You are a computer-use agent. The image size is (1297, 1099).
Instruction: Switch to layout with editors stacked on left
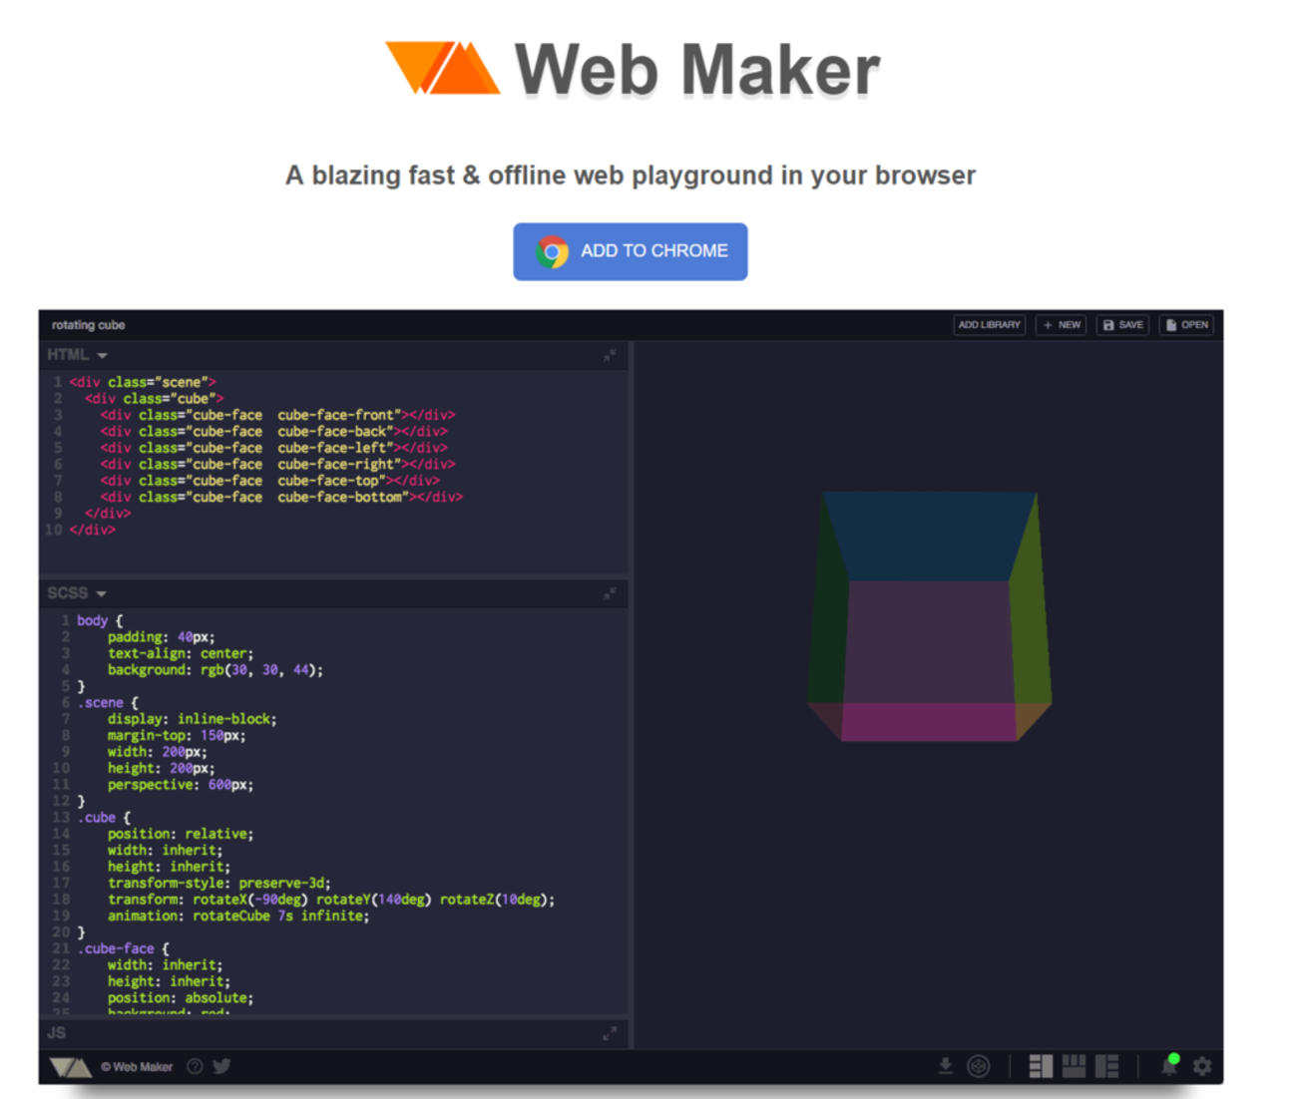coord(1041,1066)
